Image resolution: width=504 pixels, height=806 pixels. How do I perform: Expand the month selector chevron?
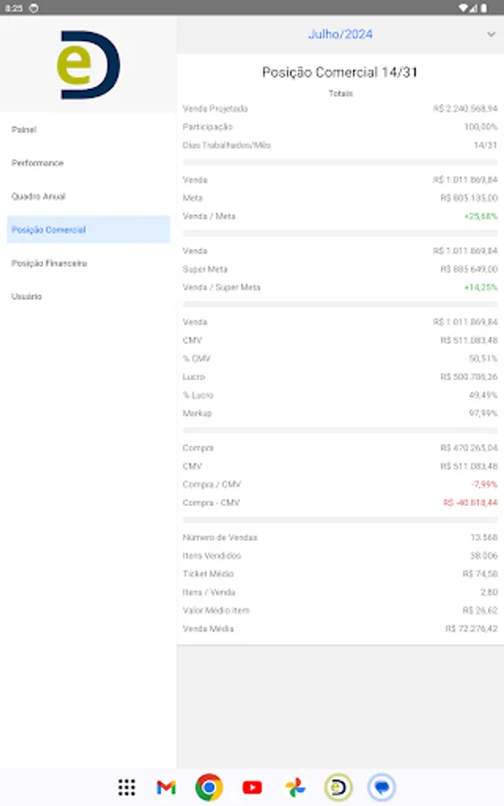point(491,34)
